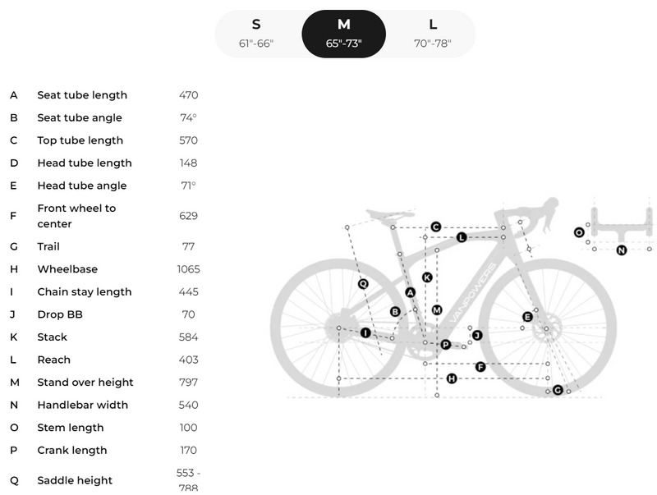Select the M size tab
Image resolution: width=657 pixels, height=495 pixels.
click(343, 34)
